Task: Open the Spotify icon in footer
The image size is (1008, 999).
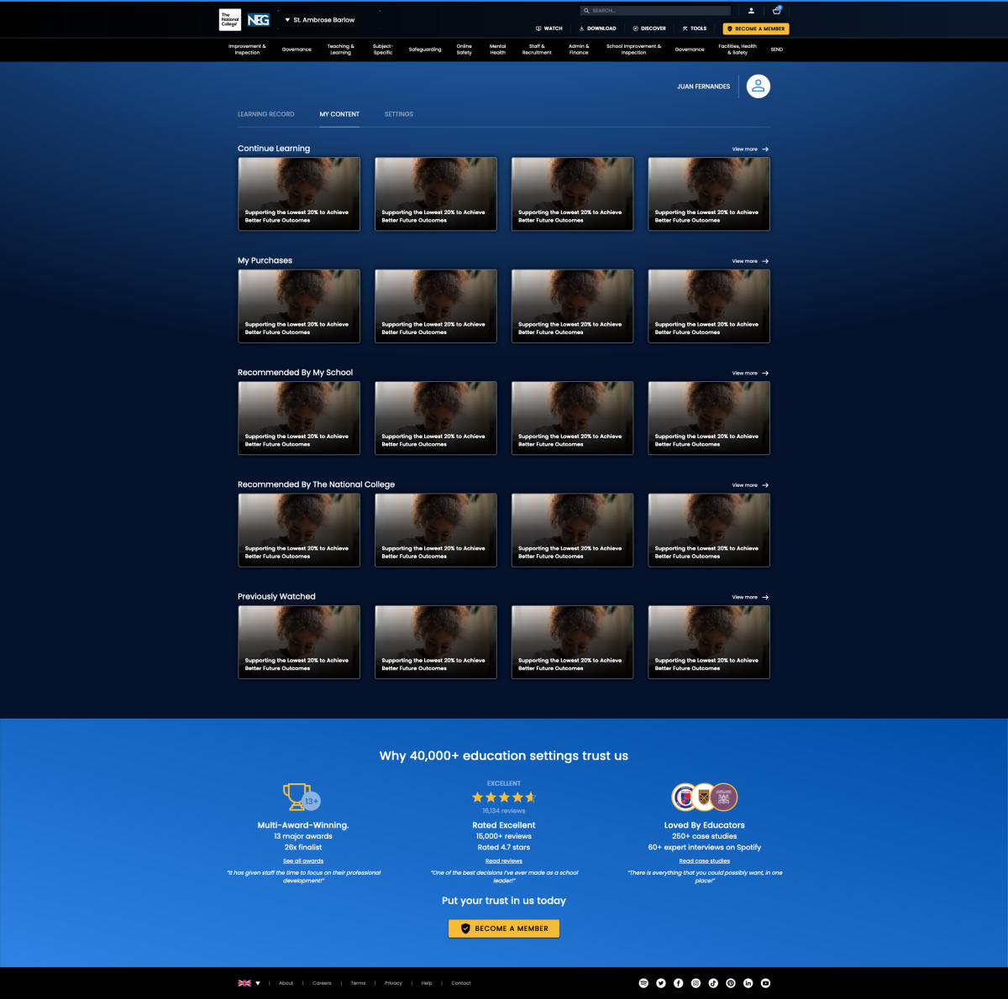Action: [643, 983]
